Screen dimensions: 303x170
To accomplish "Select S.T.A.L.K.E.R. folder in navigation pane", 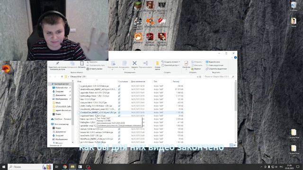I will coord(62,106).
